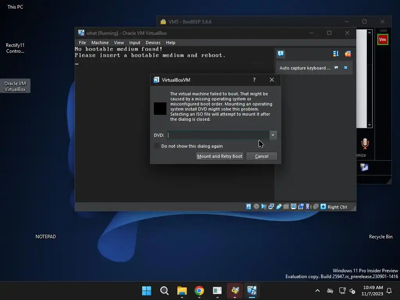This screenshot has height=300, width=400.
Task: Click the greyed mouse integration status icon
Action: click(316, 207)
